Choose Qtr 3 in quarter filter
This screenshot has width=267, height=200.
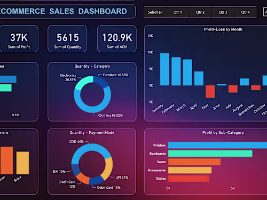(223, 12)
